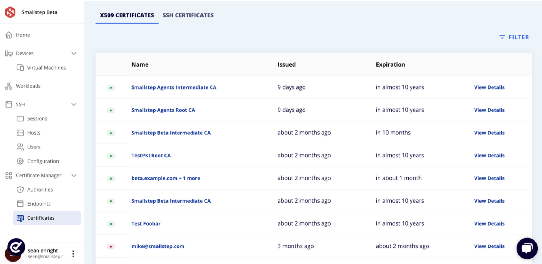
Task: Click green status dot for Smallstep Agents Root CA
Action: point(111,110)
